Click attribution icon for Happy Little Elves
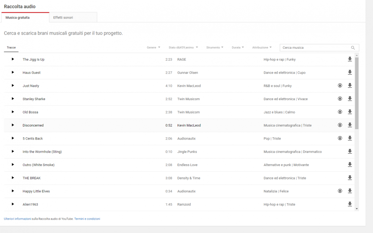The height and width of the screenshot is (233, 373). [340, 191]
